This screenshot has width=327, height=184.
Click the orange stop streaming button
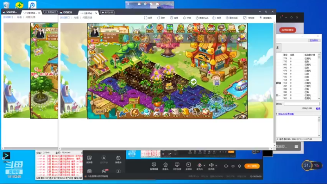pos(252,166)
